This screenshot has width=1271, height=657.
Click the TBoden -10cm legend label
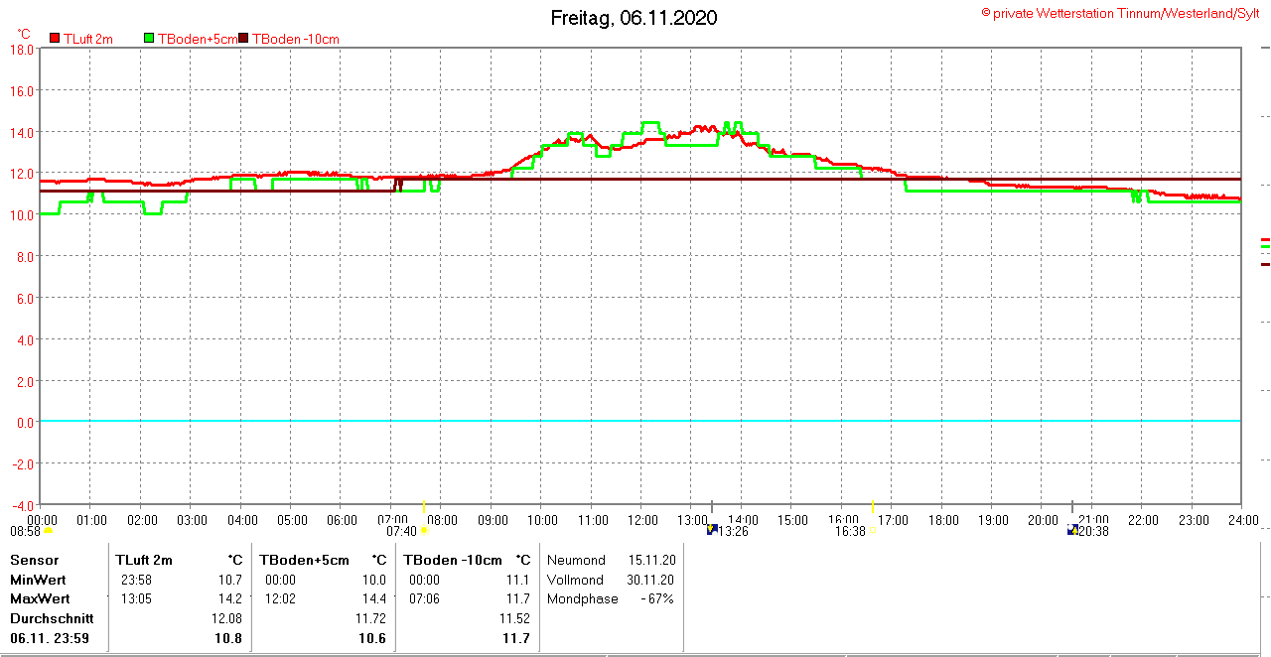click(296, 39)
